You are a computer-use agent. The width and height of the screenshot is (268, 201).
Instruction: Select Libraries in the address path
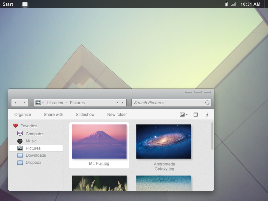point(55,103)
